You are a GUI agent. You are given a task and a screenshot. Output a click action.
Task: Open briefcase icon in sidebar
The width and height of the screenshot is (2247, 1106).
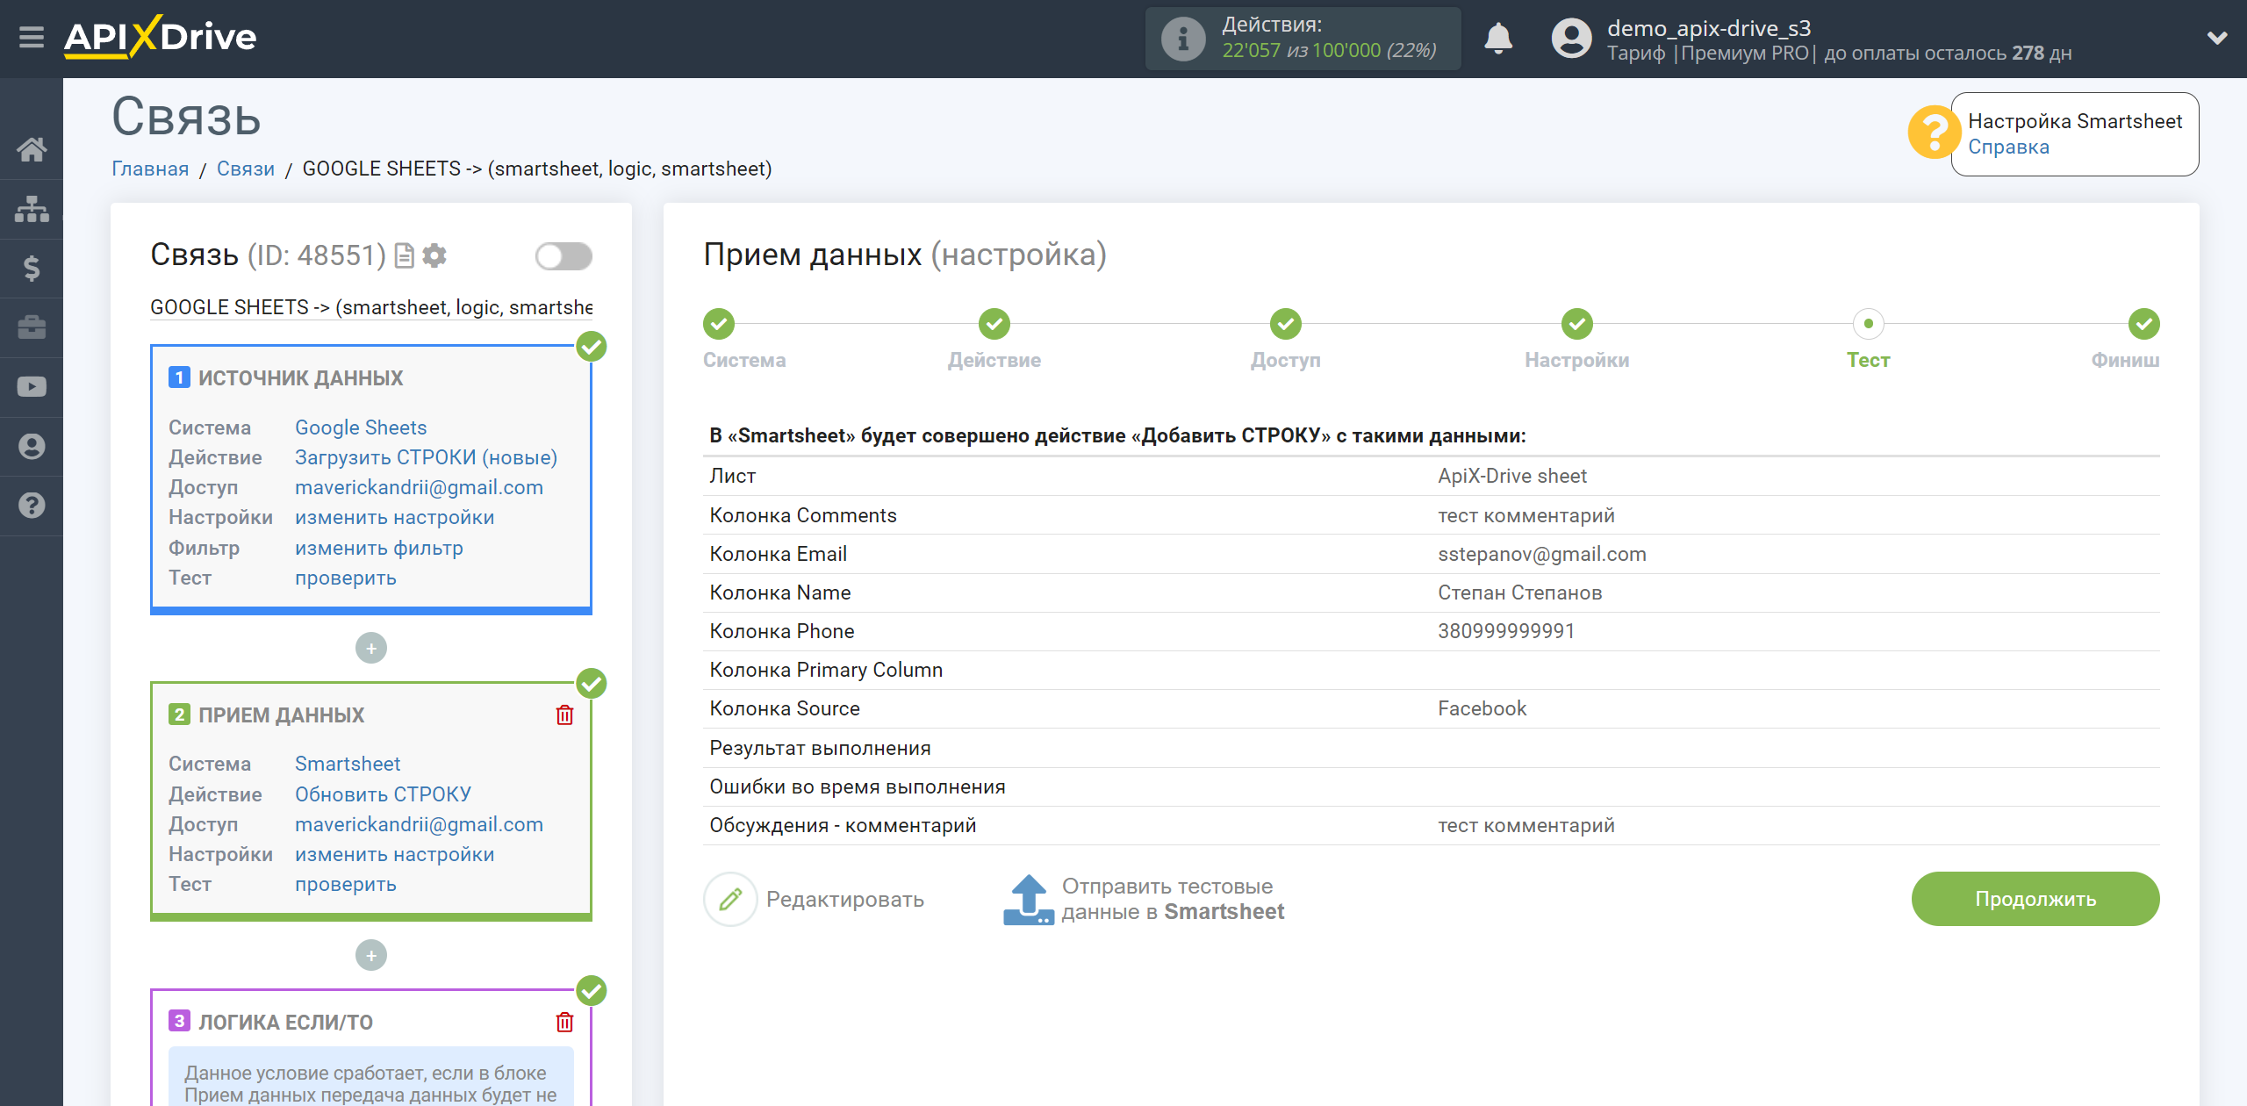pos(32,327)
